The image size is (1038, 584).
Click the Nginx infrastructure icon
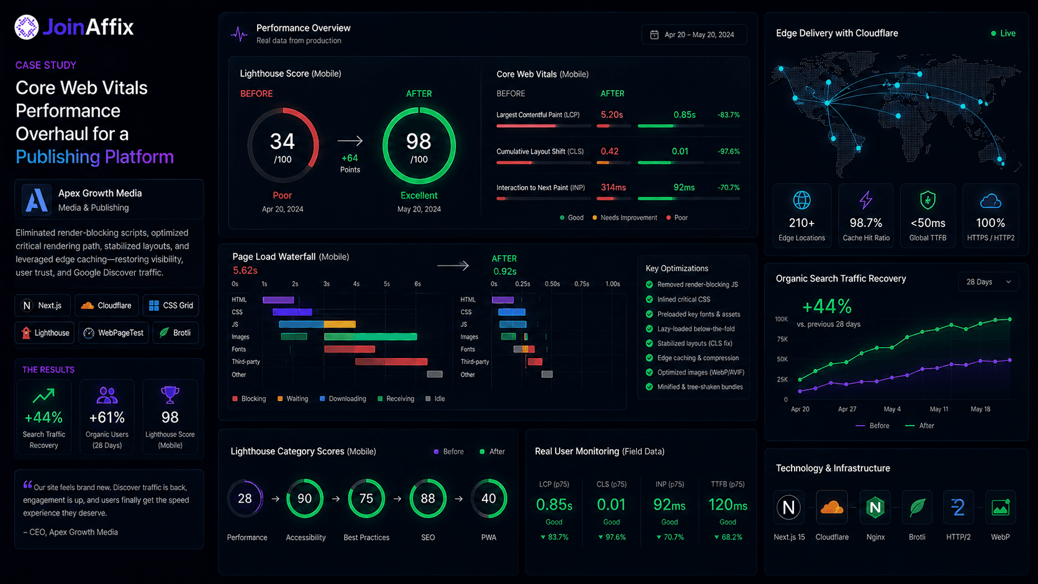coord(875,507)
